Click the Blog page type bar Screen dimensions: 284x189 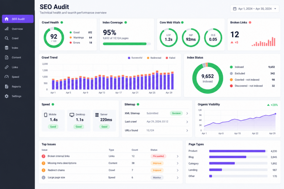pyautogui.click(x=228, y=157)
